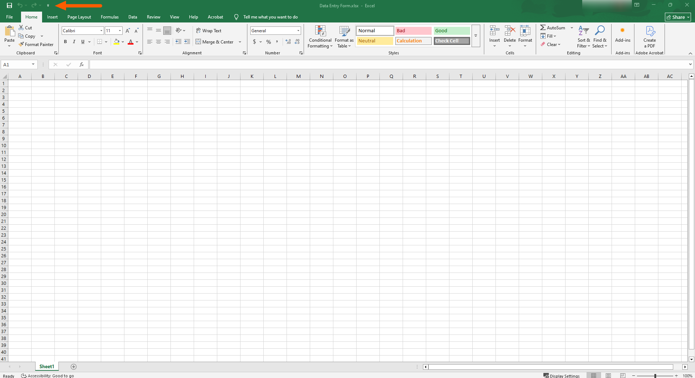
Task: Expand the cell styles gallery
Action: point(476,36)
